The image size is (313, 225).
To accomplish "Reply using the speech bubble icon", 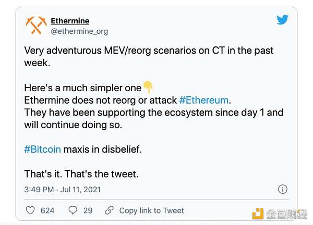I will click(73, 210).
